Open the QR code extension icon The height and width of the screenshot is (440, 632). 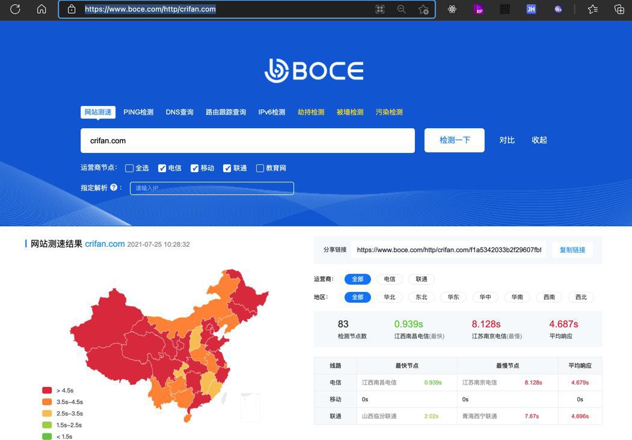click(x=505, y=9)
